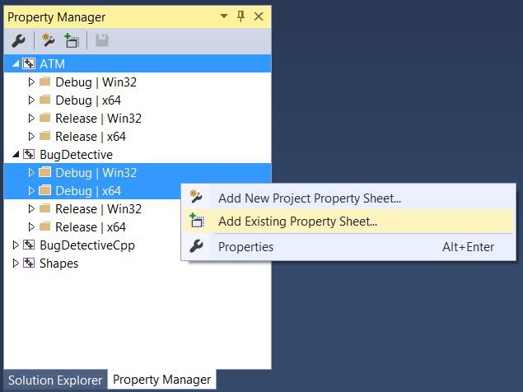This screenshot has height=392, width=523.
Task: Switch to the Solution Explorer tab
Action: [55, 380]
